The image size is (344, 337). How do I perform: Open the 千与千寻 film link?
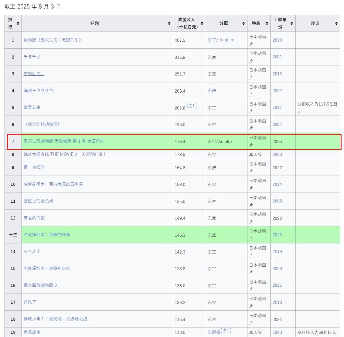tap(32, 57)
